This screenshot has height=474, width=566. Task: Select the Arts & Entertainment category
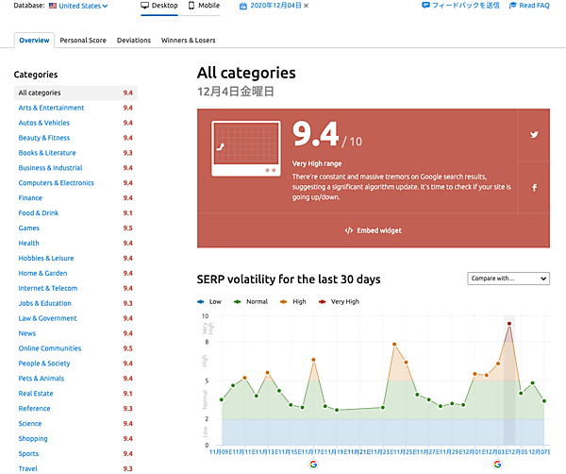pyautogui.click(x=51, y=108)
